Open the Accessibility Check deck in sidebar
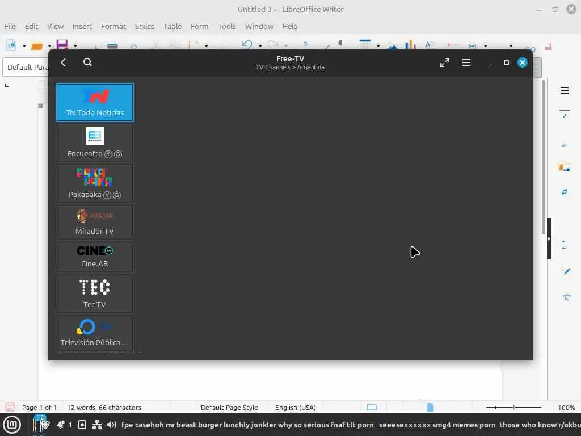 [x=567, y=296]
